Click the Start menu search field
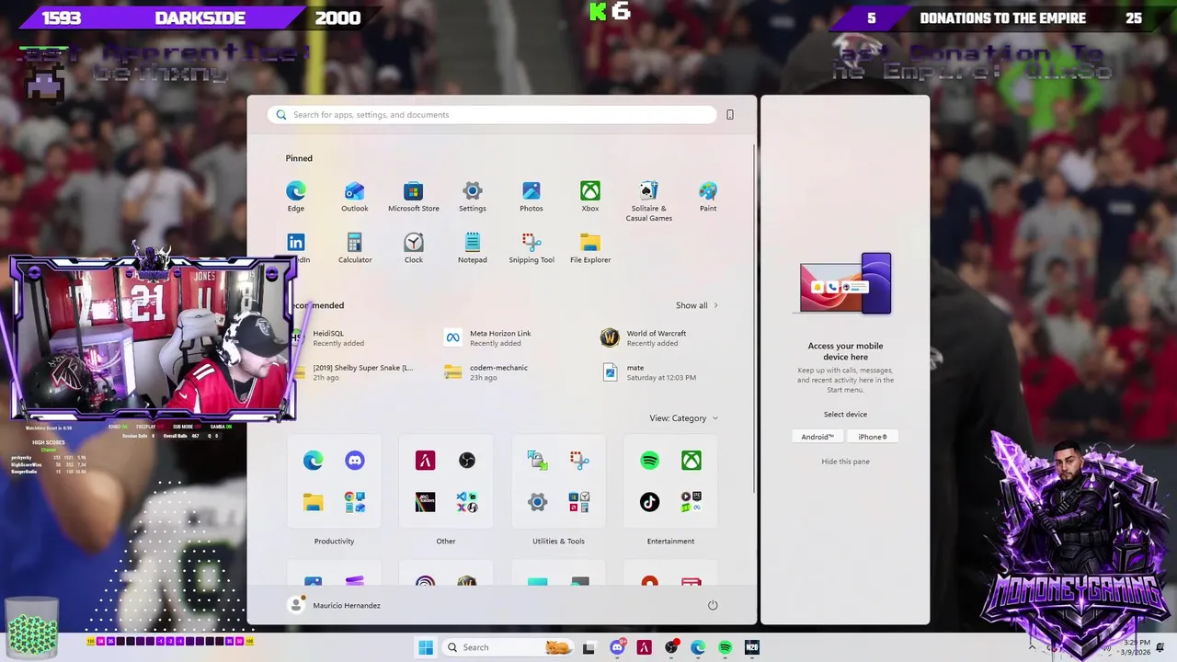Image resolution: width=1177 pixels, height=662 pixels. (x=492, y=115)
